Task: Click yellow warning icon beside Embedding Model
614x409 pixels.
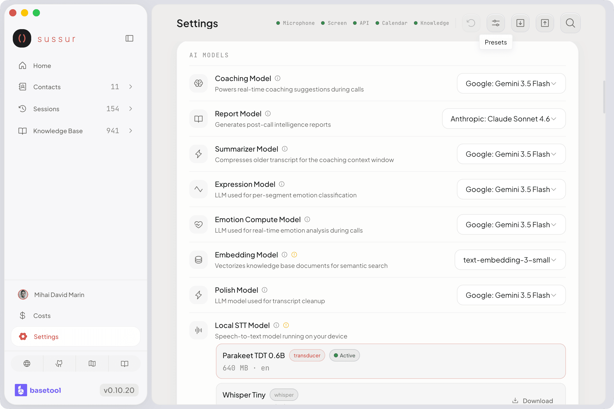Action: (294, 255)
